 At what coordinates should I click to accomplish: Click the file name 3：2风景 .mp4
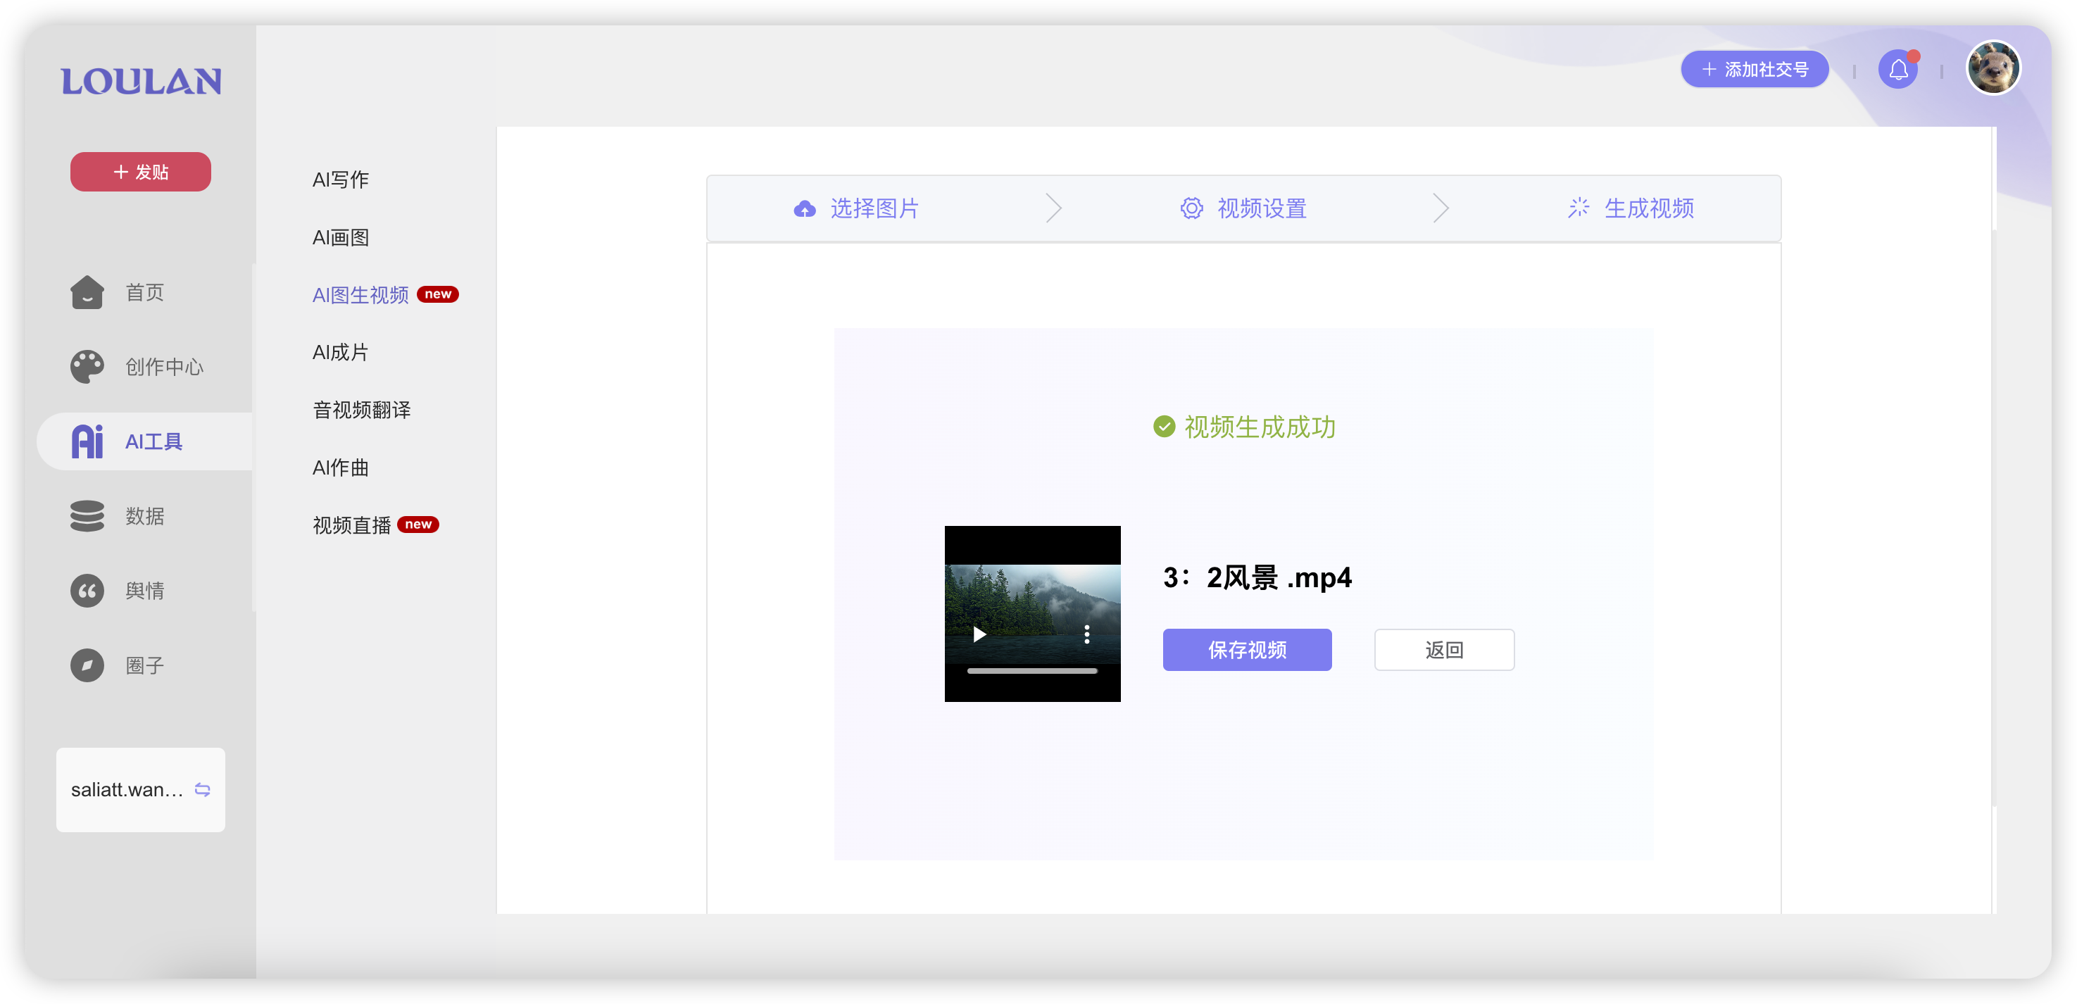[x=1257, y=578]
